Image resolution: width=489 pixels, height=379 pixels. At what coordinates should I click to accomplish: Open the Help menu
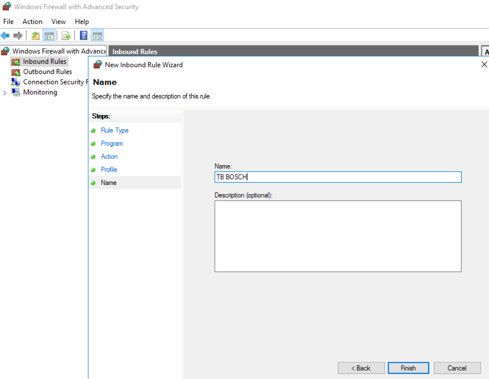[x=82, y=21]
